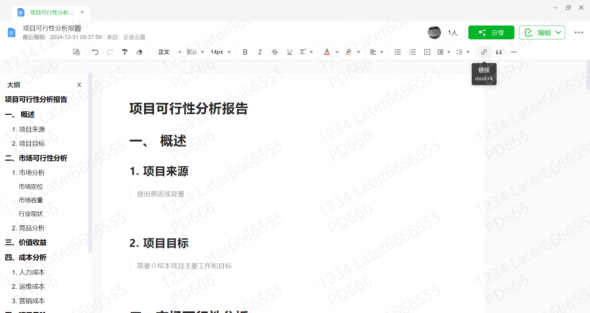Open the more options ellipsis menu
The width and height of the screenshot is (590, 313).
click(x=579, y=33)
